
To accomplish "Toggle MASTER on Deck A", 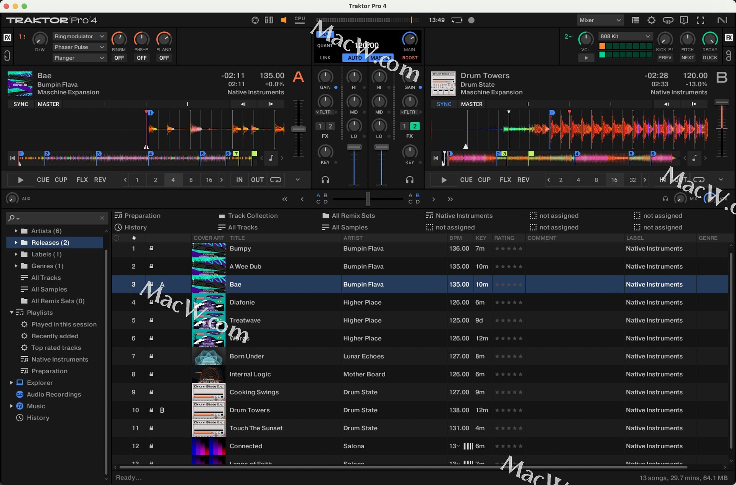I will click(x=49, y=104).
